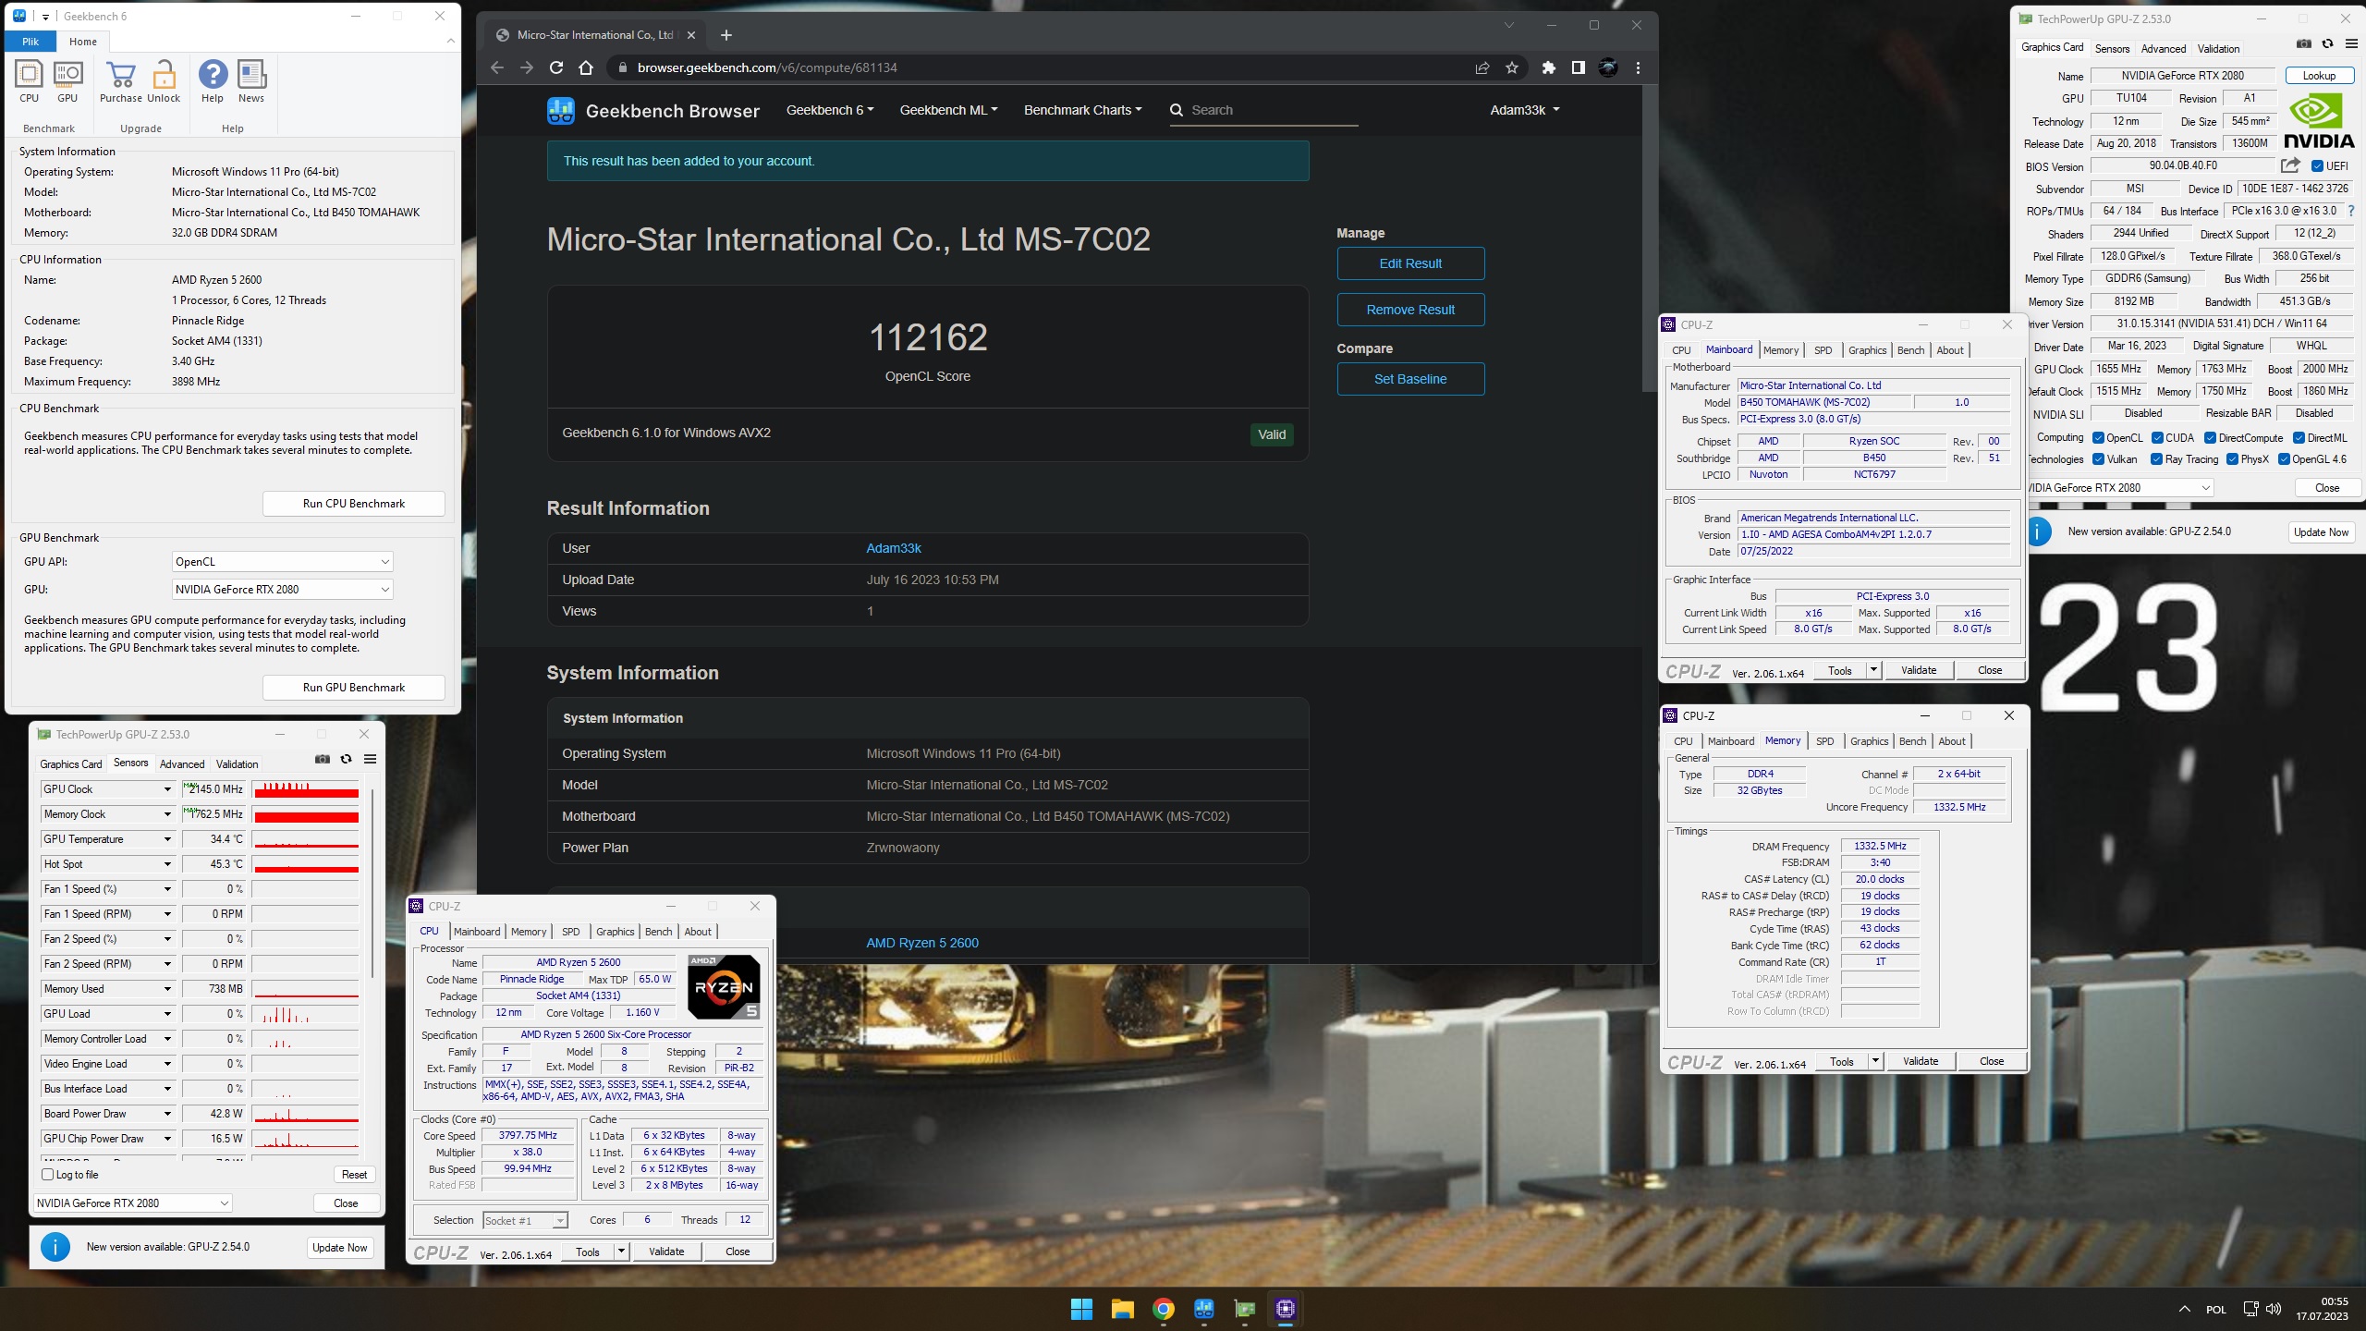Open the CPU-Z taskbar icon

click(x=1285, y=1308)
